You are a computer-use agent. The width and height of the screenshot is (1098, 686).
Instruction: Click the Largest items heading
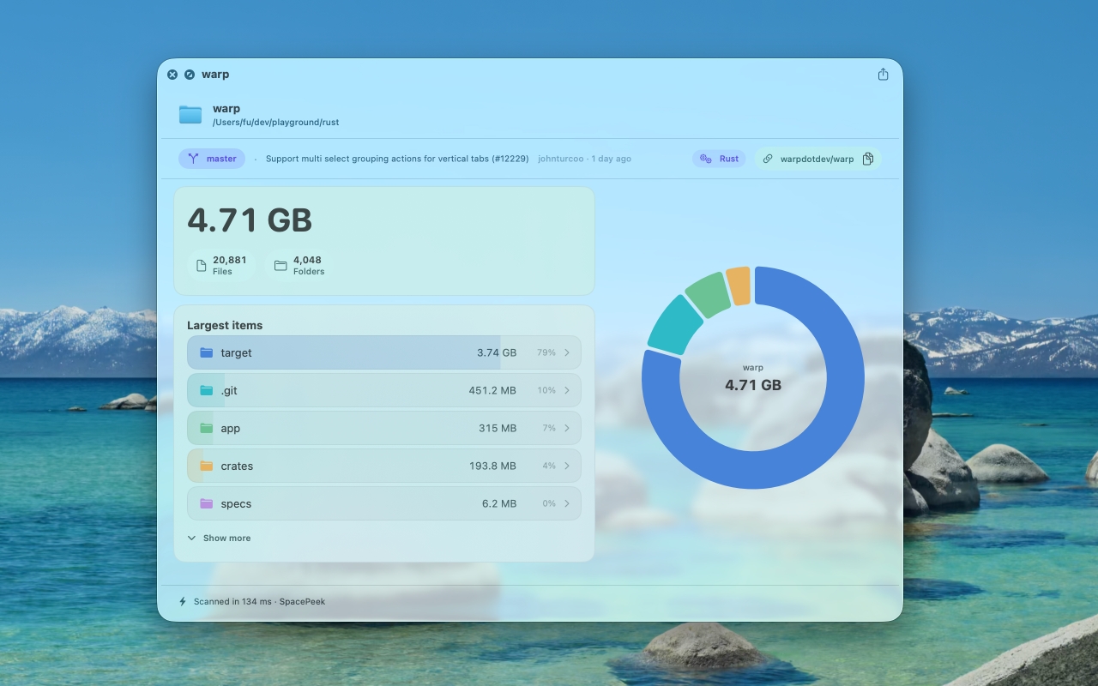pyautogui.click(x=225, y=325)
